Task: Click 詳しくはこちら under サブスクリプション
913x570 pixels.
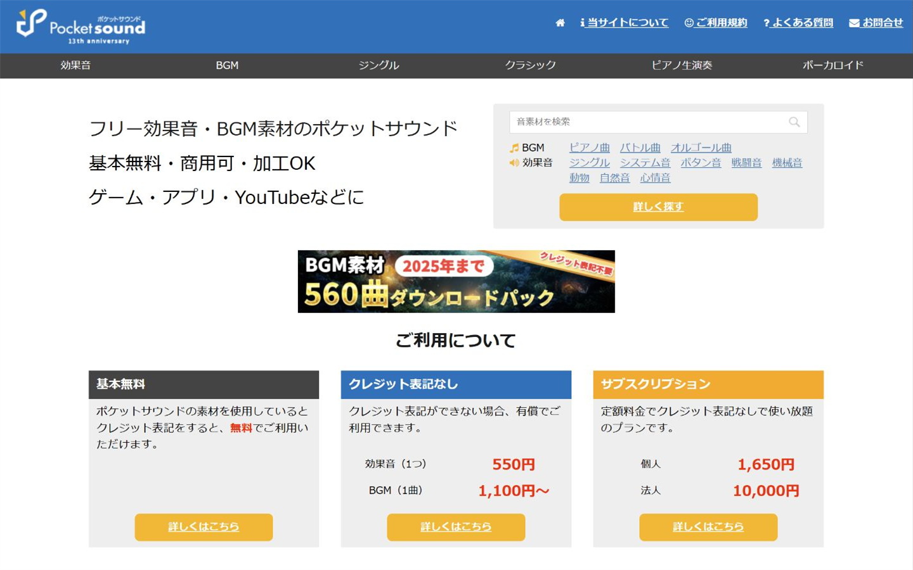Action: point(708,527)
